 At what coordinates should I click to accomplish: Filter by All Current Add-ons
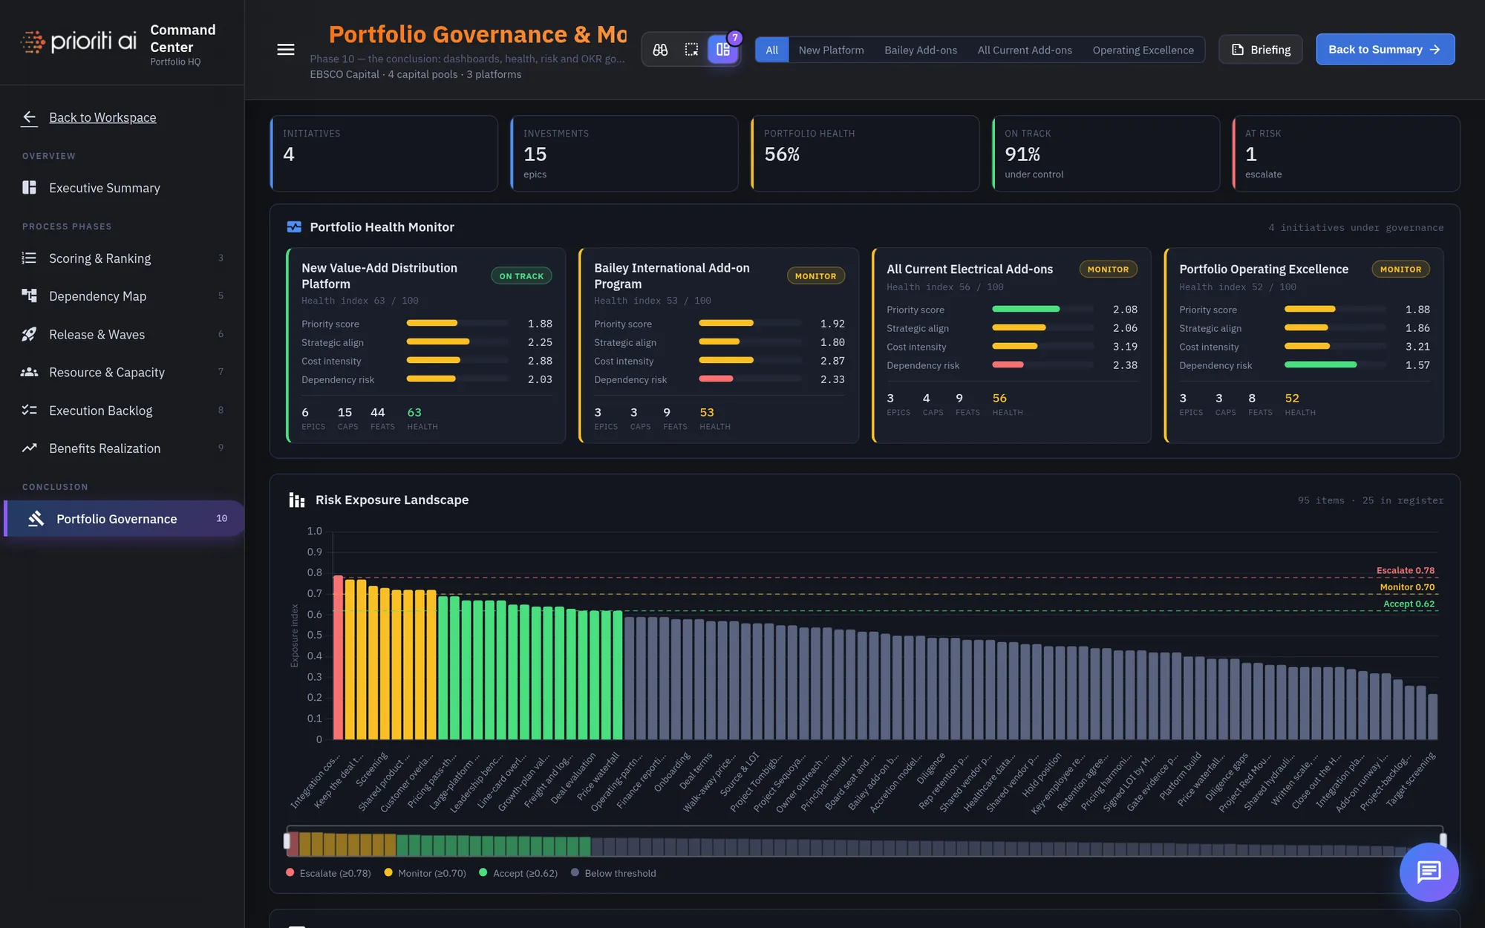coord(1025,50)
